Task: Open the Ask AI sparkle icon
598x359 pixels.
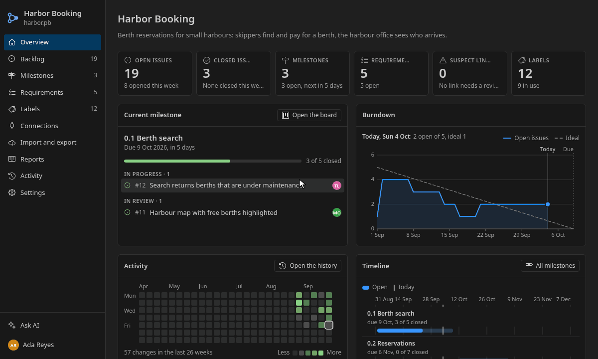Action: tap(12, 325)
